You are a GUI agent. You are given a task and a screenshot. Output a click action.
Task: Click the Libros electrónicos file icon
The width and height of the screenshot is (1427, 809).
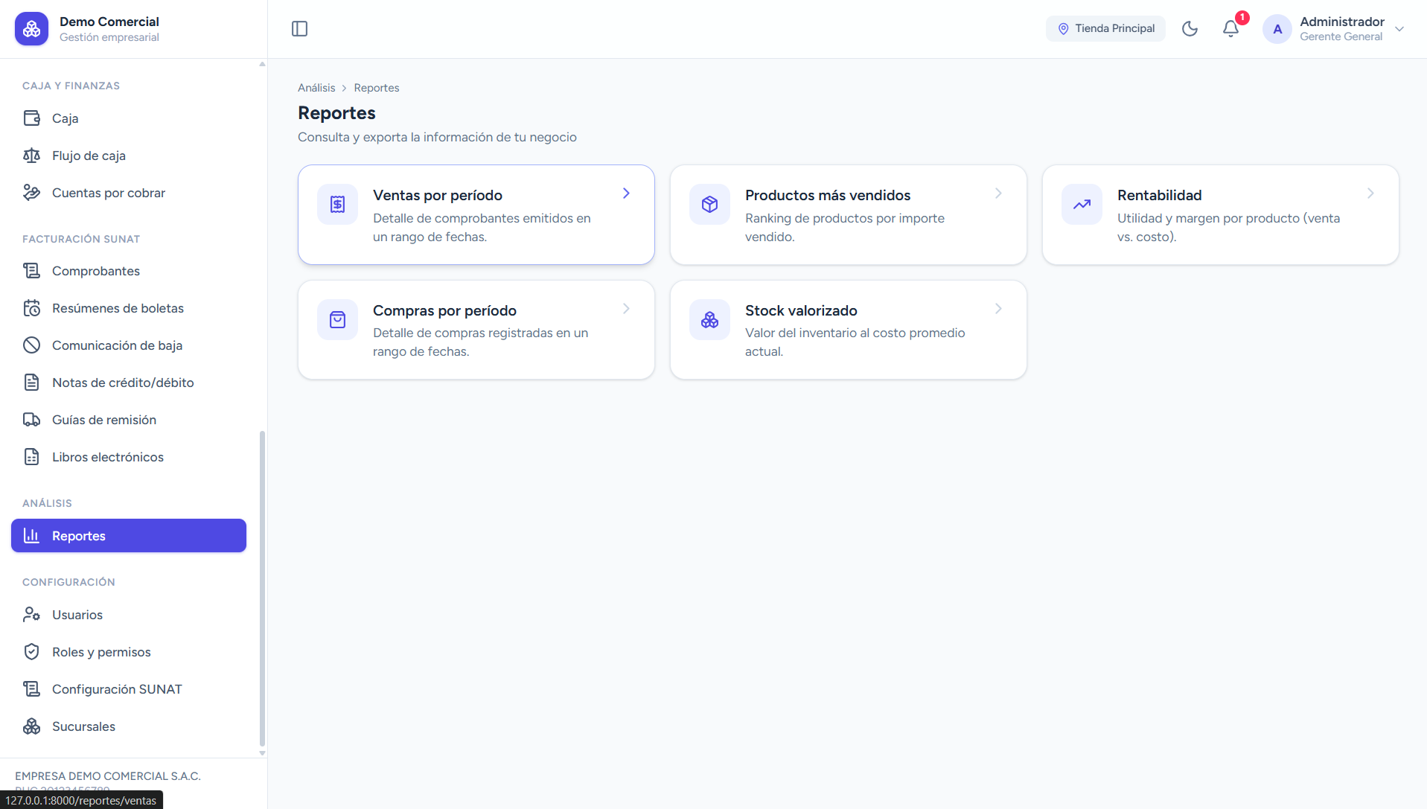click(x=31, y=457)
